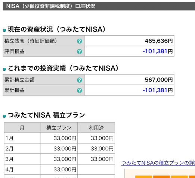Click the 利用済 column header
Screen dimensions: 195x178
coord(96,128)
